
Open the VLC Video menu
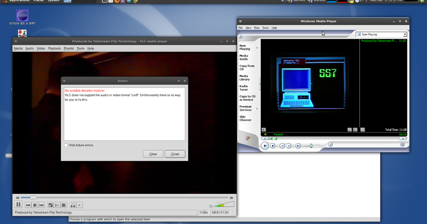[41, 48]
